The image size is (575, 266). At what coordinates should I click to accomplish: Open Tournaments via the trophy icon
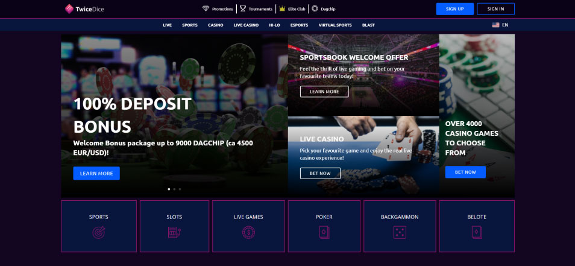pyautogui.click(x=243, y=9)
